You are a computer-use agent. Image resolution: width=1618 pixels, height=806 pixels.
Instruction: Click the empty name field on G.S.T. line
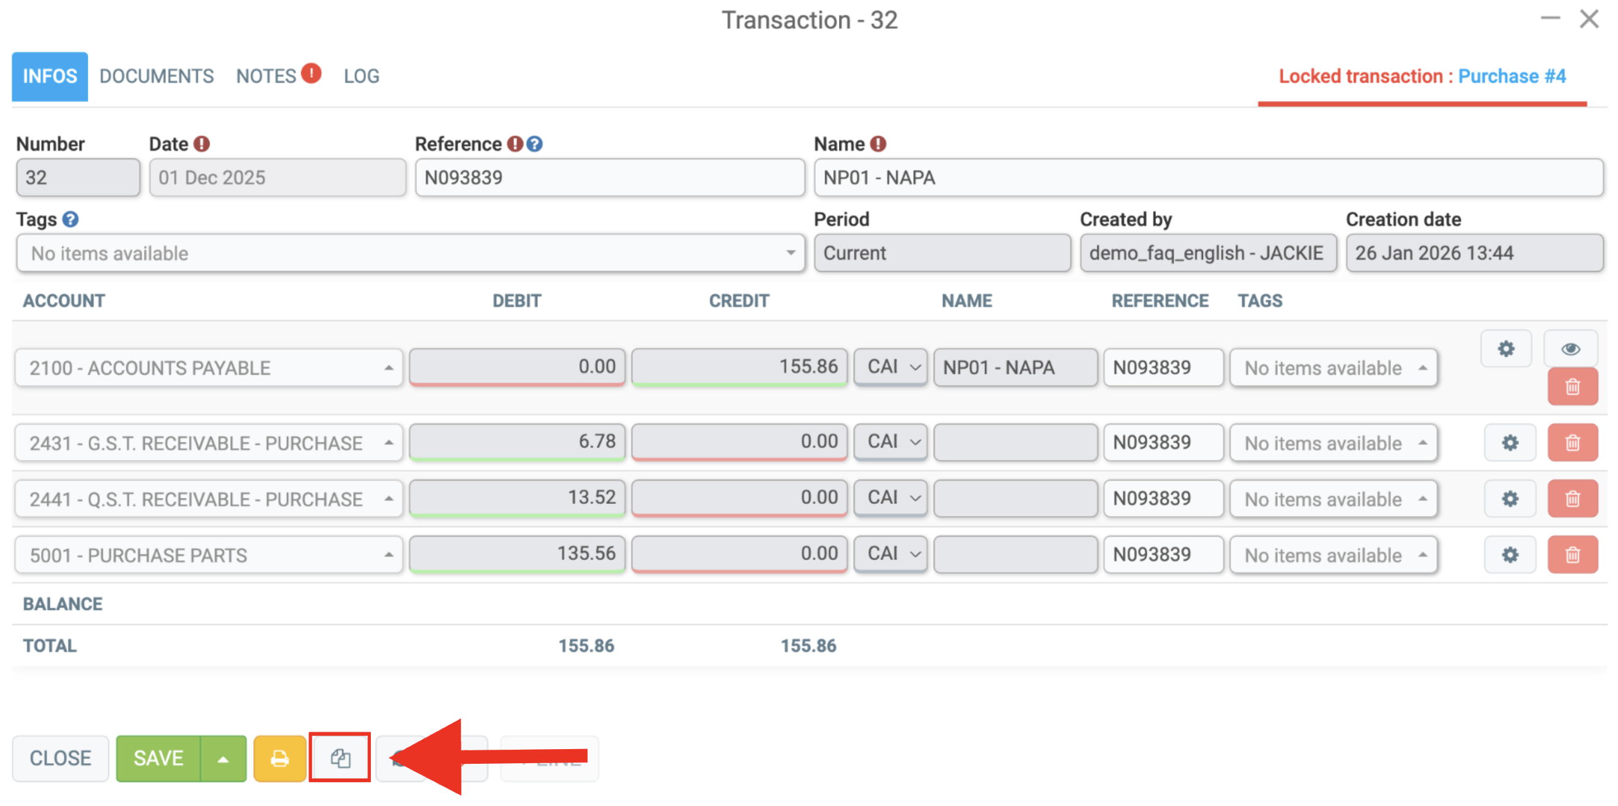1016,443
